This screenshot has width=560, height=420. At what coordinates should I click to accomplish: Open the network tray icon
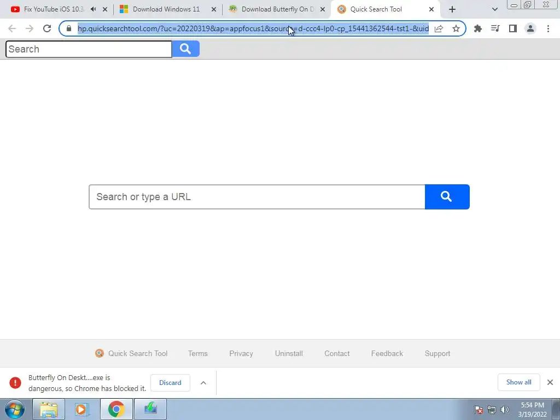point(492,410)
